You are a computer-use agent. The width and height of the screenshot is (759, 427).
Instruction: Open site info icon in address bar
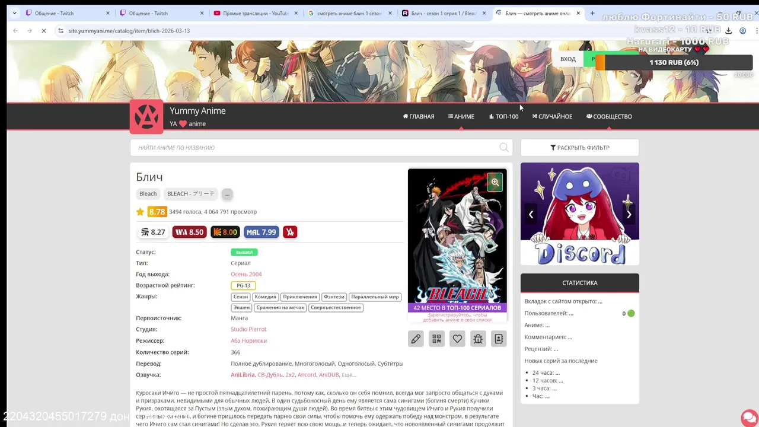[x=60, y=31]
